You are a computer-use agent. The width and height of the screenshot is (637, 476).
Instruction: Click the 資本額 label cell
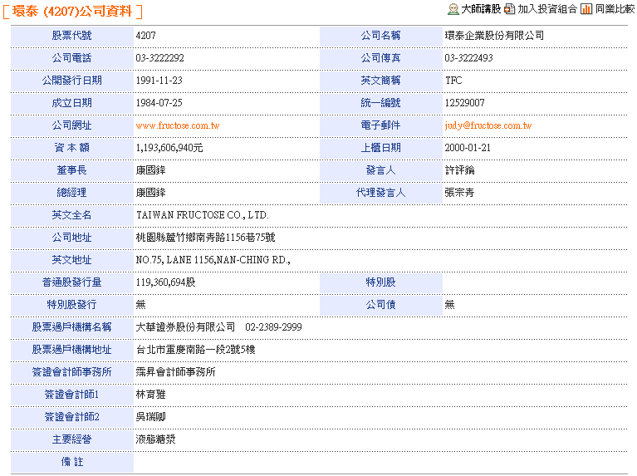tap(72, 148)
